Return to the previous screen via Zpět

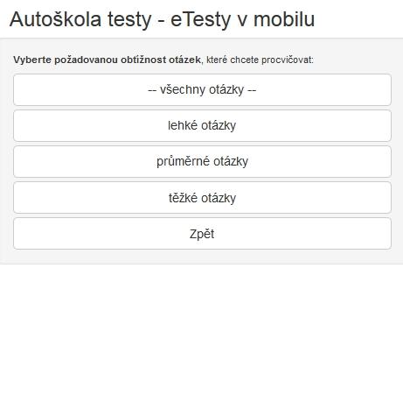pyautogui.click(x=202, y=233)
